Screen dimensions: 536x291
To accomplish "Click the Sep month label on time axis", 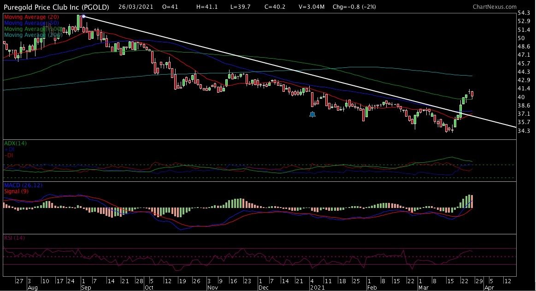I will point(87,288).
